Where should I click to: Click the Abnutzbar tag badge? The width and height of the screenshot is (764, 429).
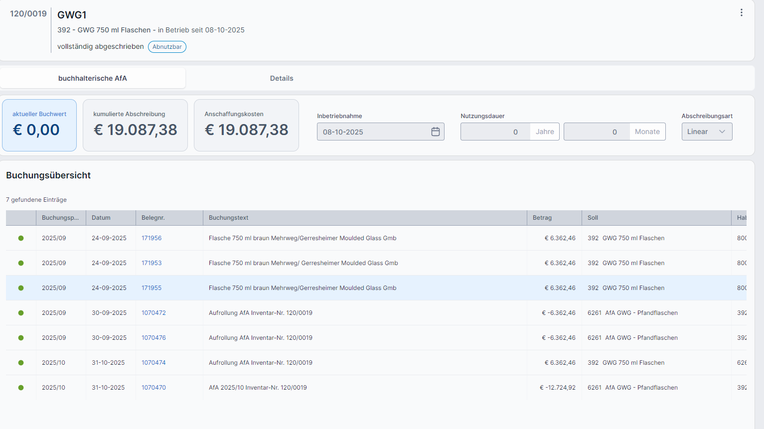(167, 47)
